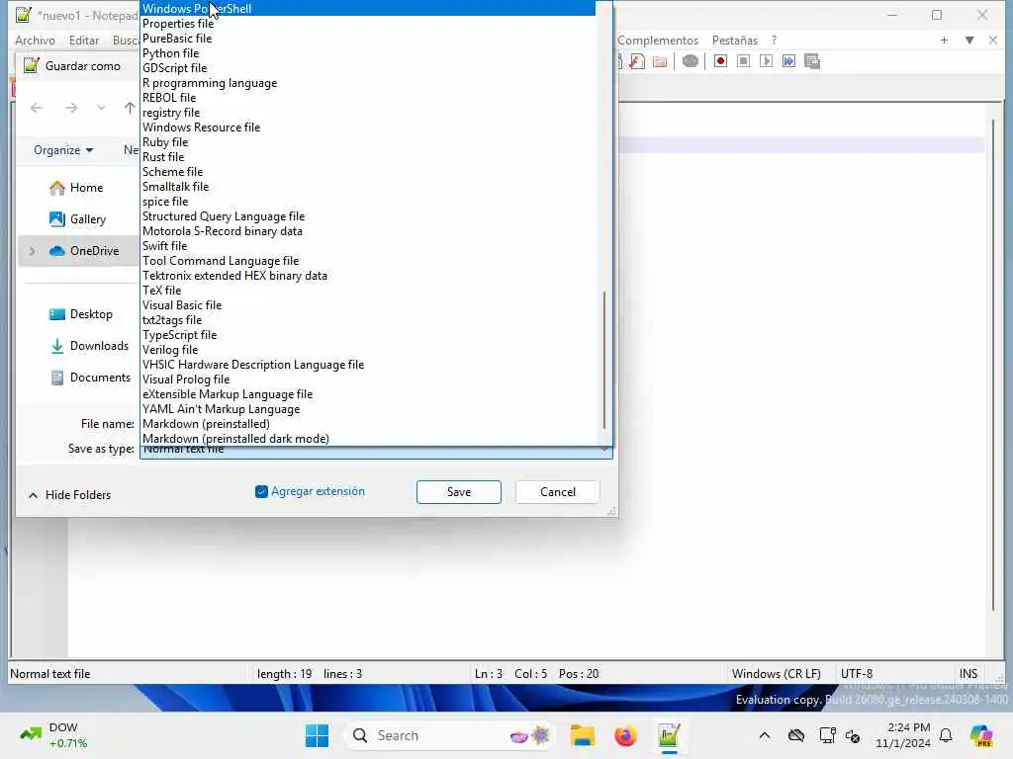This screenshot has height=759, width=1013.
Task: Play back the recorded macro
Action: coord(767,61)
